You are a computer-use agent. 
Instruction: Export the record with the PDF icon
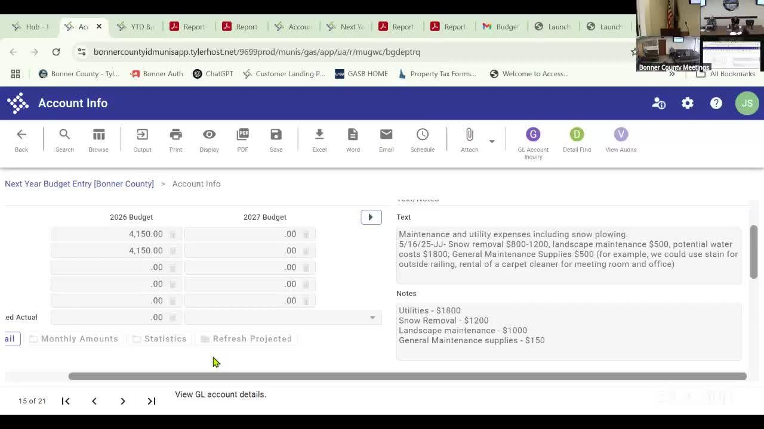click(x=242, y=135)
